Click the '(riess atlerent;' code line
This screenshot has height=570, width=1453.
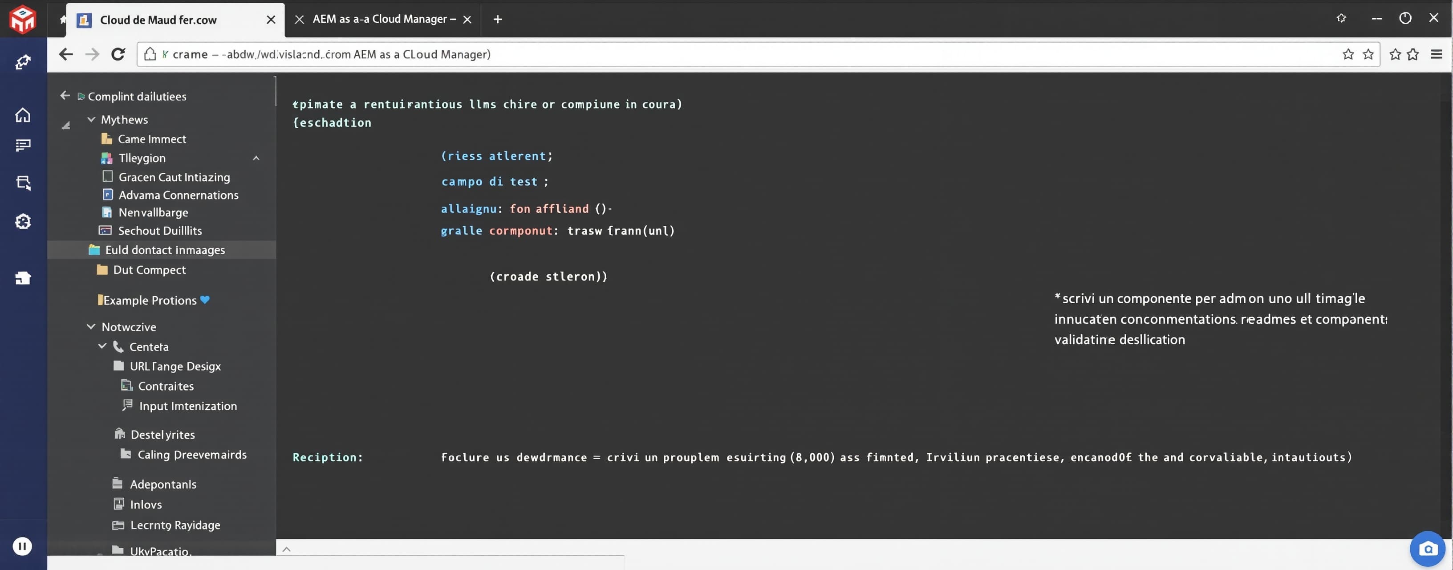click(496, 156)
